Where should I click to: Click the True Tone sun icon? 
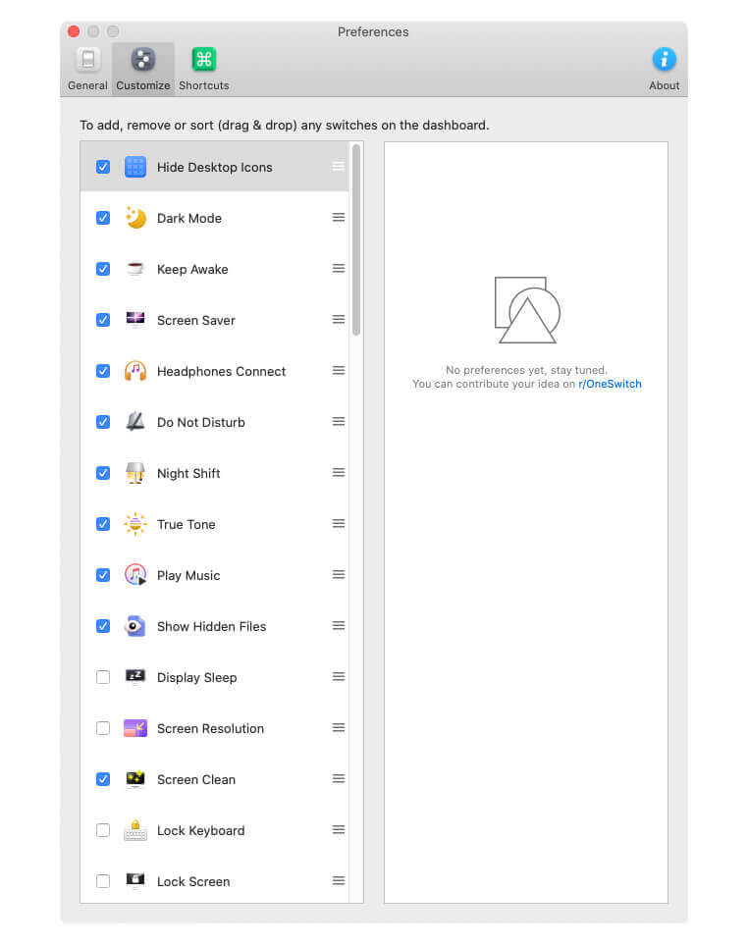(135, 524)
